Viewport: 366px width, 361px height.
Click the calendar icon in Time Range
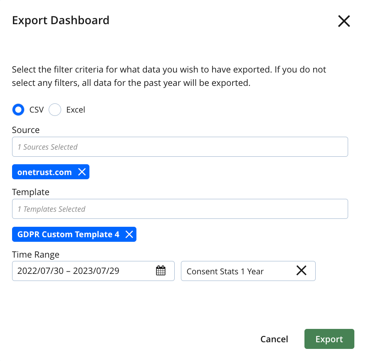point(161,271)
